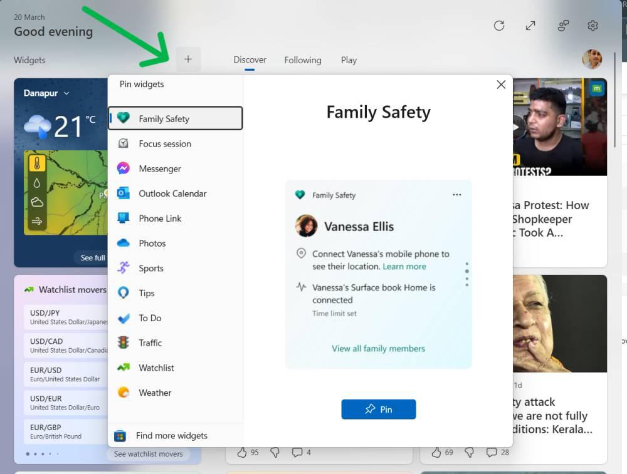Open USD/CAD watchlist row
627x474 pixels.
pyautogui.click(x=66, y=346)
